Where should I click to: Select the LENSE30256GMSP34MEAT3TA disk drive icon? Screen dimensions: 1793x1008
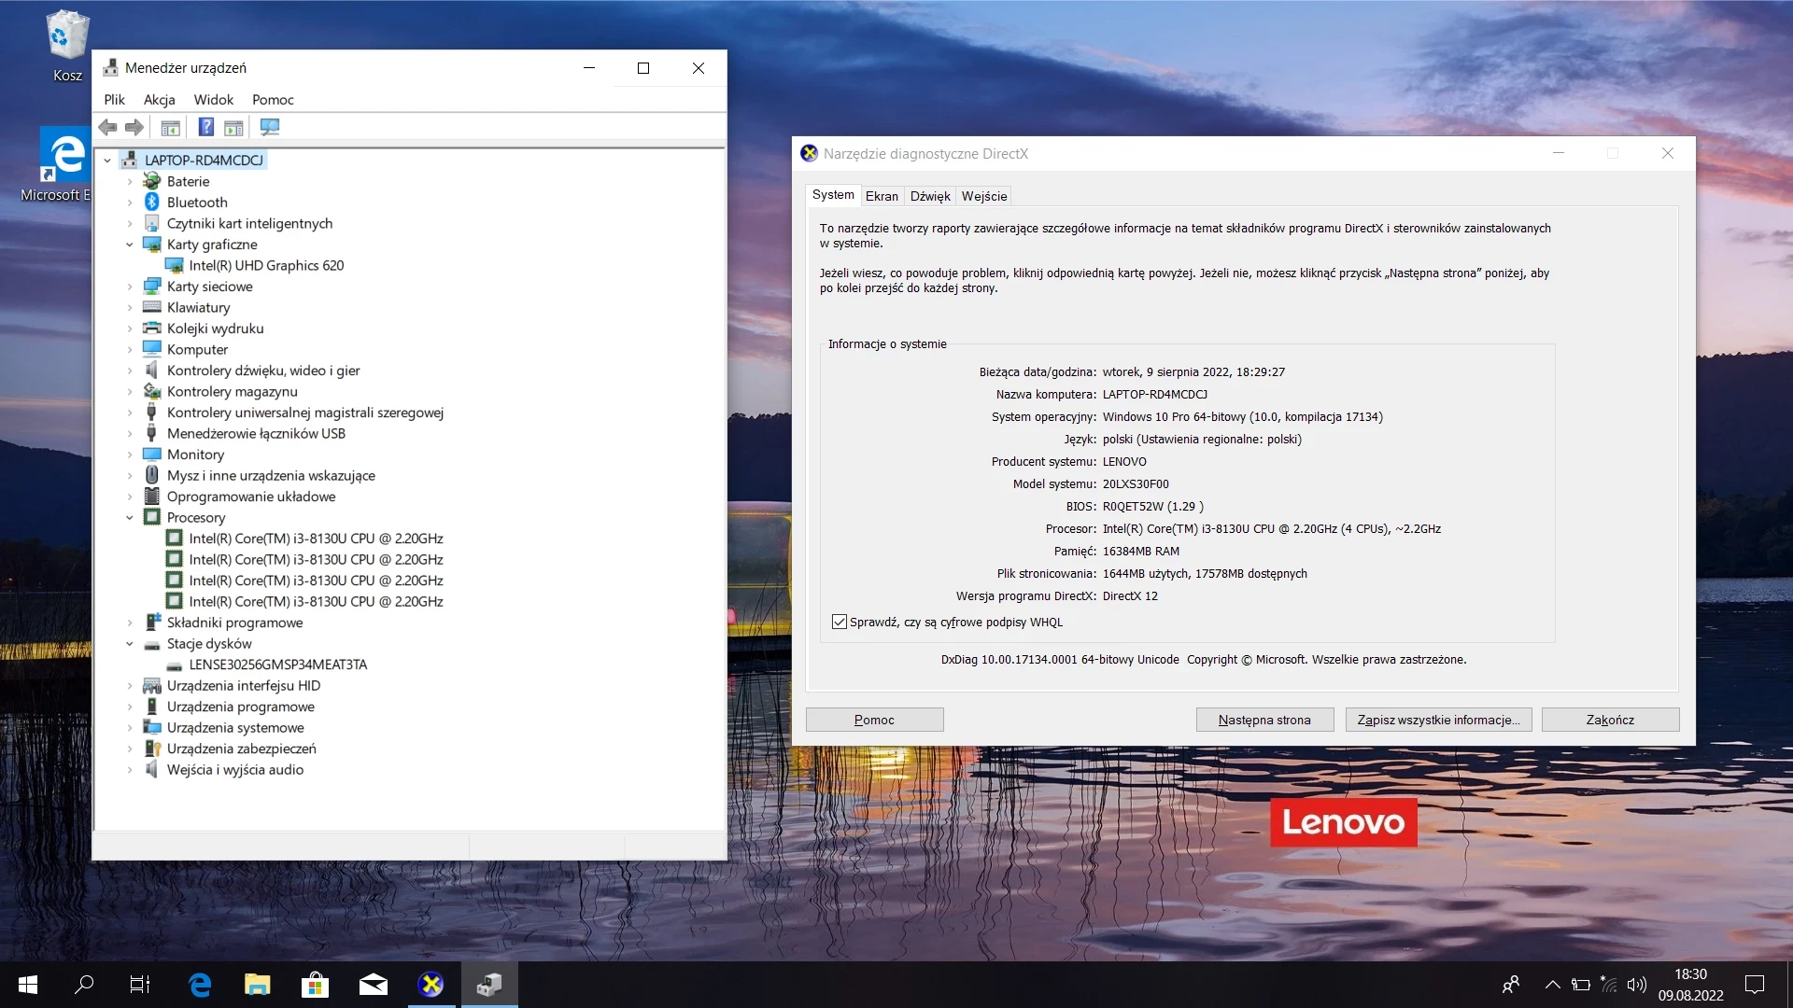click(x=175, y=665)
